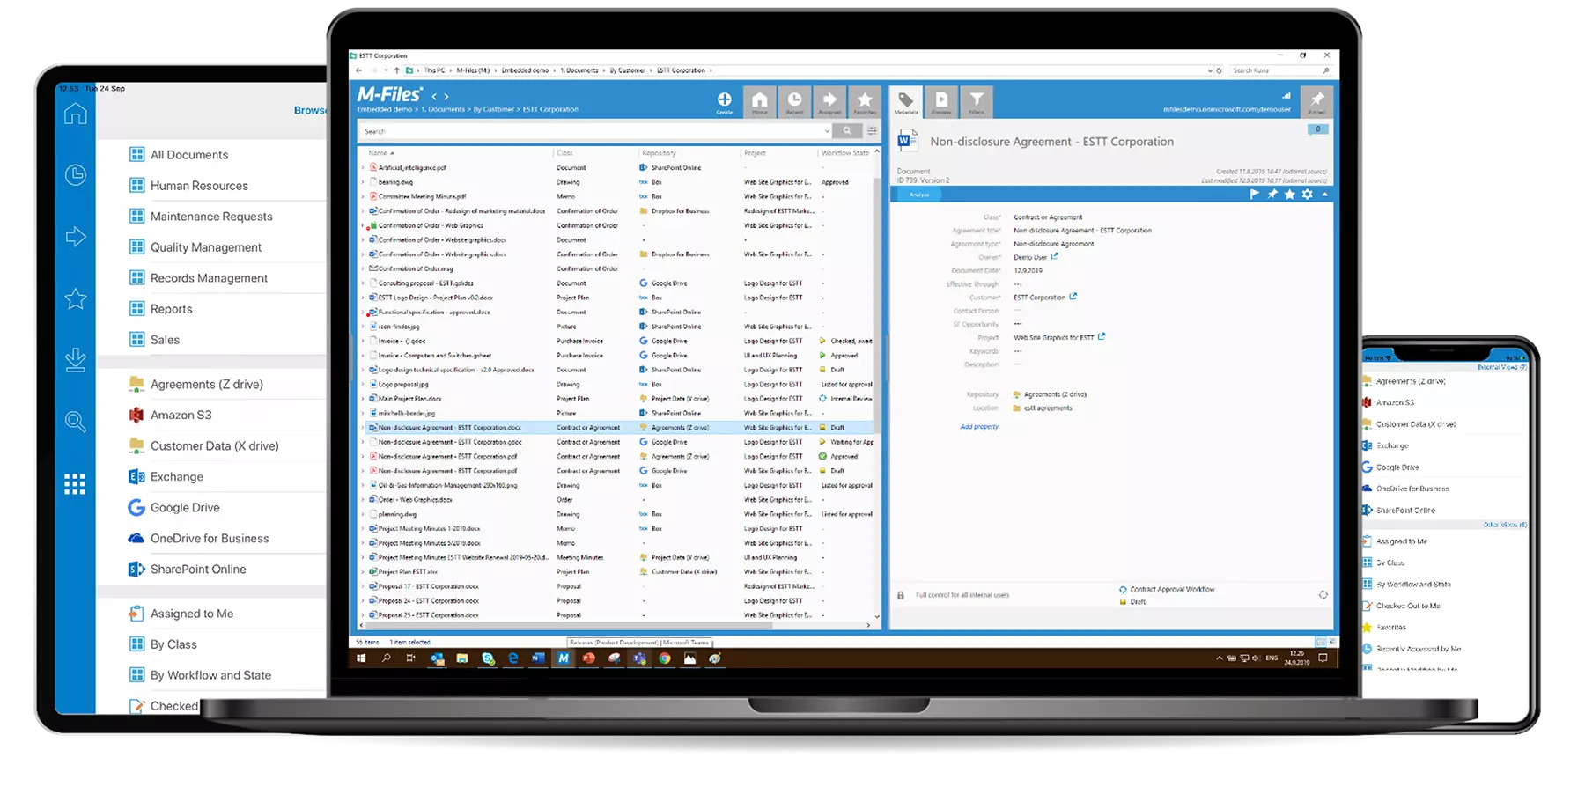Switch to the Metadata tab with tag icon
Viewport: 1585px width, 787px height.
click(x=906, y=101)
